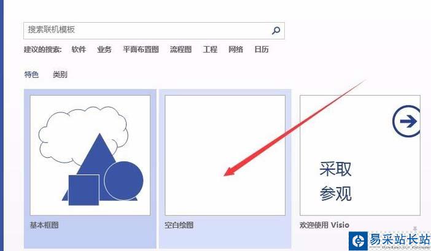This screenshot has width=431, height=251.
Task: Pick the 网络 suggested search
Action: (x=236, y=50)
